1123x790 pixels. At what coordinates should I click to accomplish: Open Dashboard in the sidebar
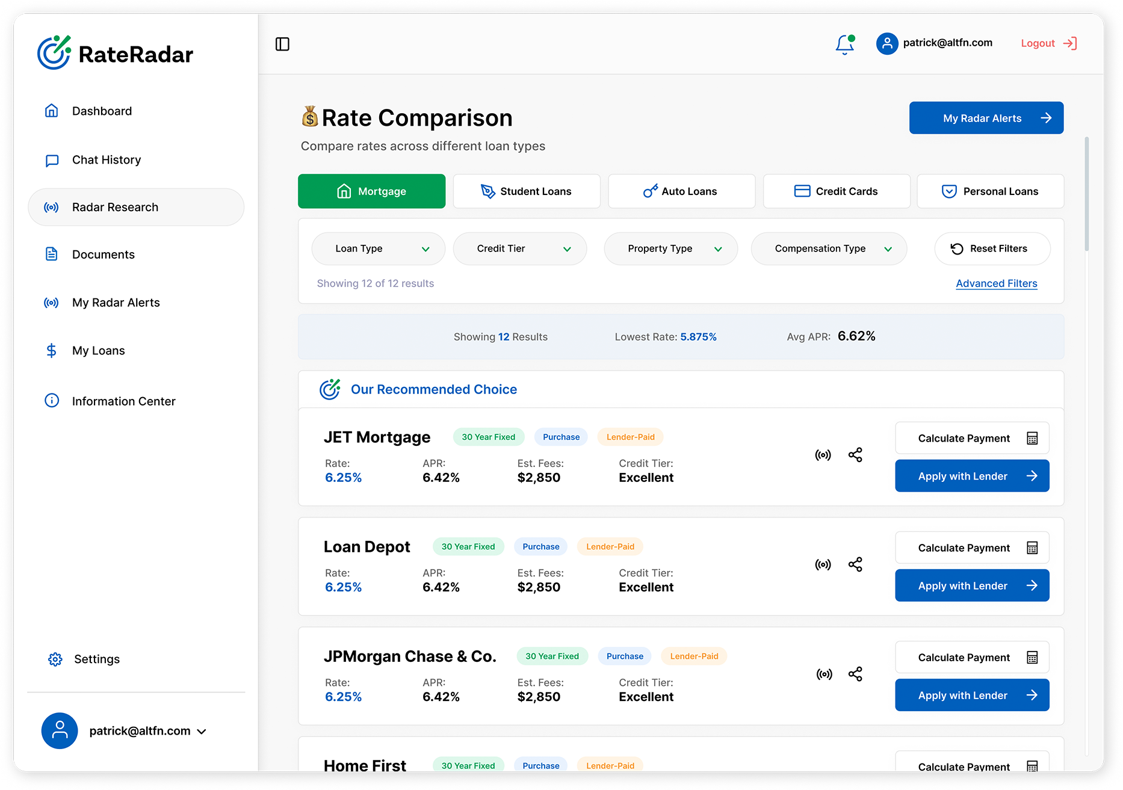(136, 111)
